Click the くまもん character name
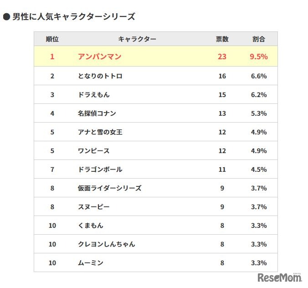 [90, 226]
